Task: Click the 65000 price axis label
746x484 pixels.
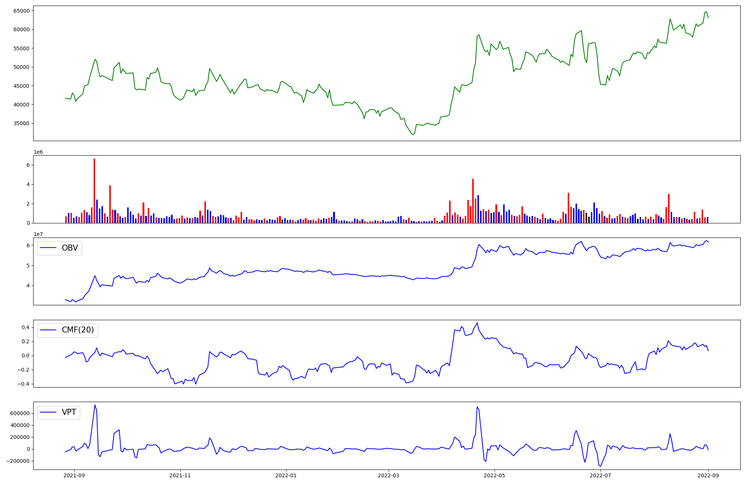Action: pyautogui.click(x=22, y=11)
